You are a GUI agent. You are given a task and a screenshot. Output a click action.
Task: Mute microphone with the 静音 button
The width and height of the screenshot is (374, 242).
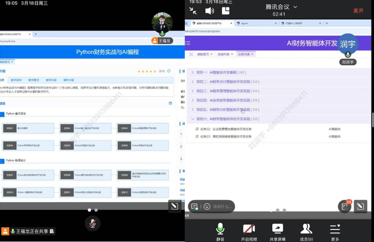point(220,231)
